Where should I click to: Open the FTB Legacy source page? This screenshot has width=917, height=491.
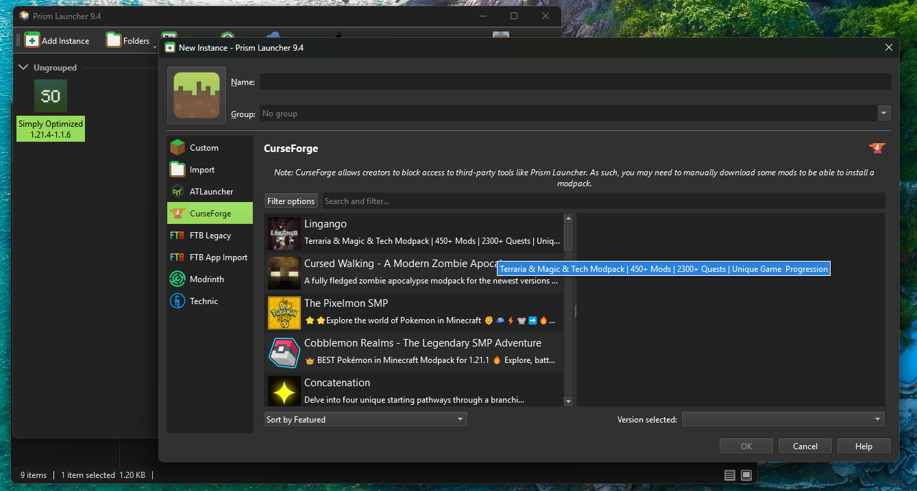point(210,235)
